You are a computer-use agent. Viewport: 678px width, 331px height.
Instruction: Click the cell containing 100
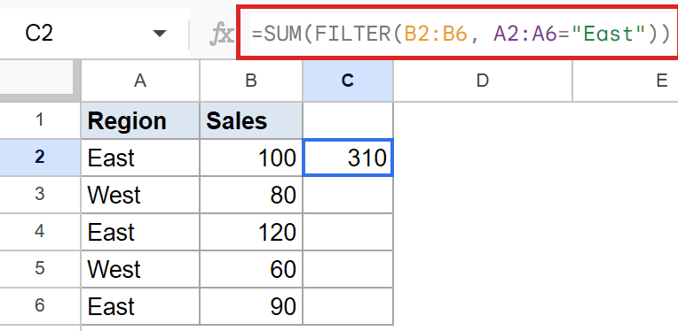pos(251,158)
